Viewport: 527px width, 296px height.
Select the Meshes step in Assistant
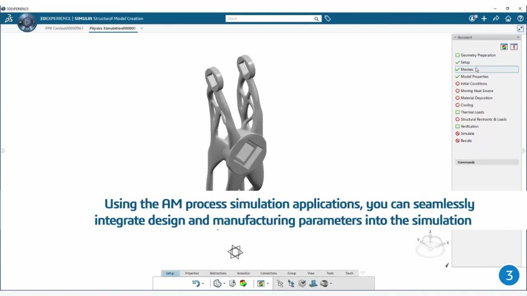486,70
